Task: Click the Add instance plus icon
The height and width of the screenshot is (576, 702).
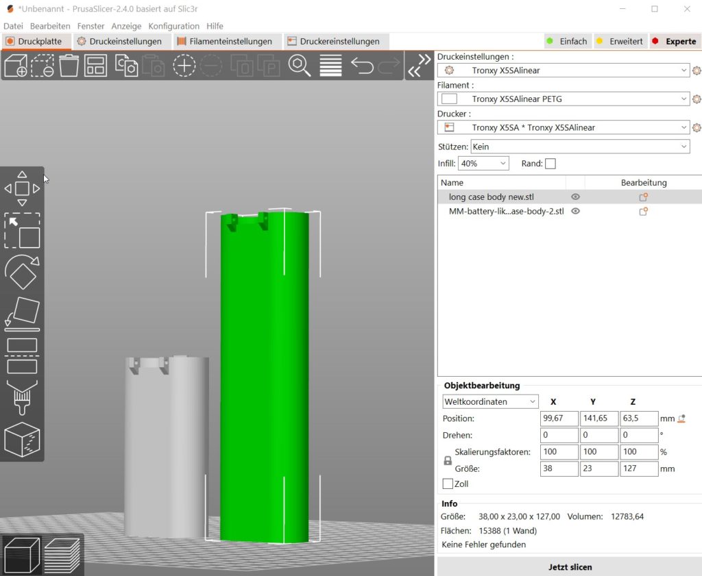Action: point(184,65)
